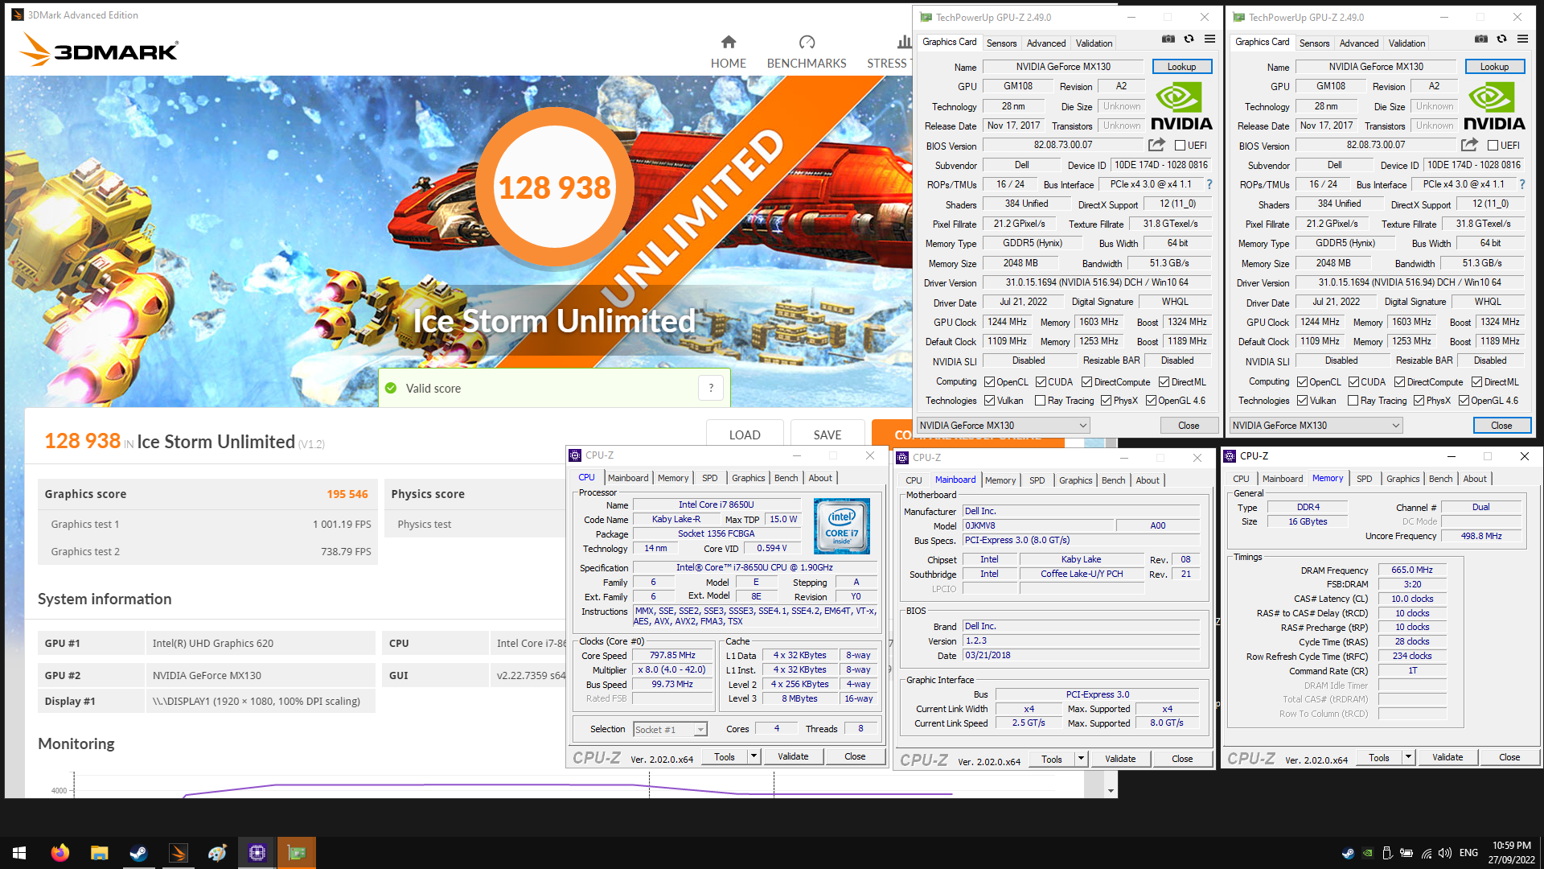Launch Firefox from the taskbar

point(60,853)
